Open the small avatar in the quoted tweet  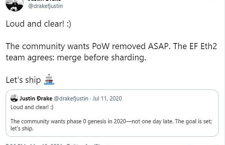14,98
